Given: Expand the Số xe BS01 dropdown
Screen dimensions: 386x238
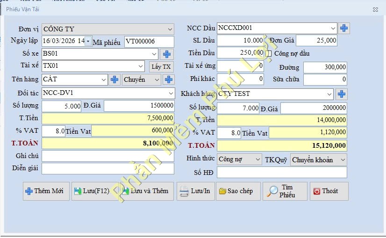Looking at the screenshot, I should tap(154, 54).
